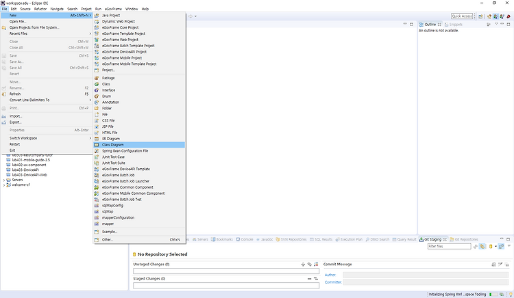Choose eGovFrame DeviceAPI Project
This screenshot has height=298, width=514.
point(139,52)
